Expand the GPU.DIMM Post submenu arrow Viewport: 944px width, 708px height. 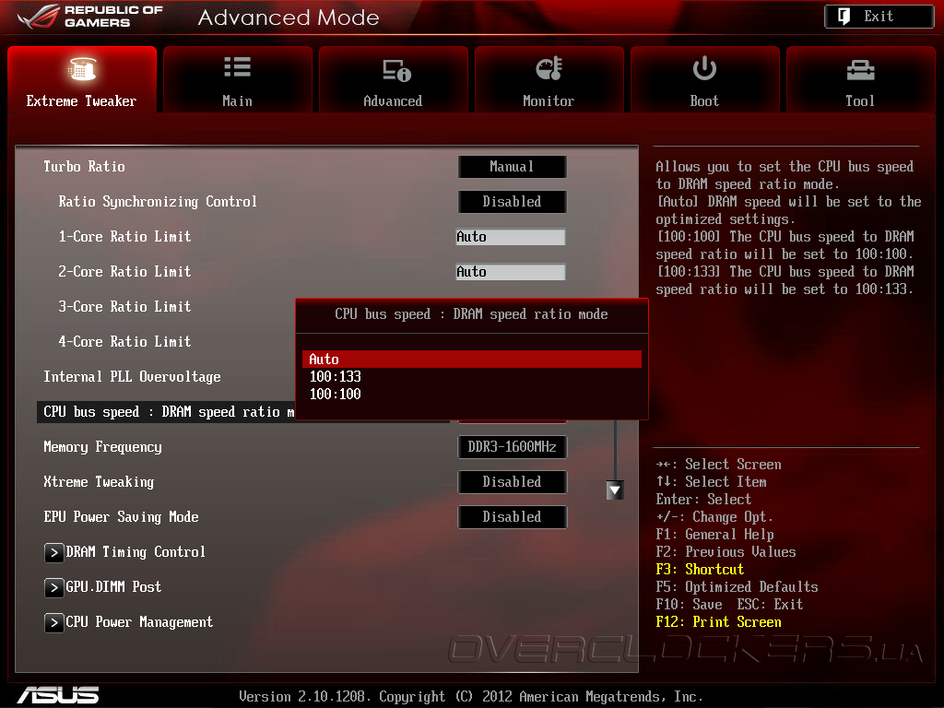tap(54, 587)
